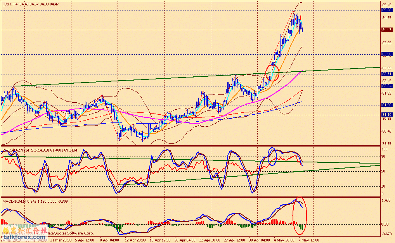Click the 7 May 12:00 time label
This screenshot has height=243, width=395.
tap(310, 240)
